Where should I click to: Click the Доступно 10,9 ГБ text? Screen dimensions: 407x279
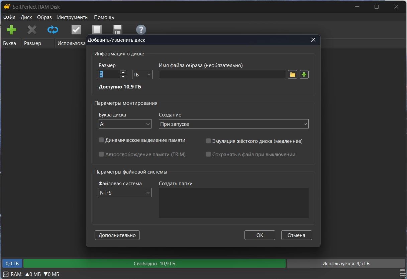[120, 87]
